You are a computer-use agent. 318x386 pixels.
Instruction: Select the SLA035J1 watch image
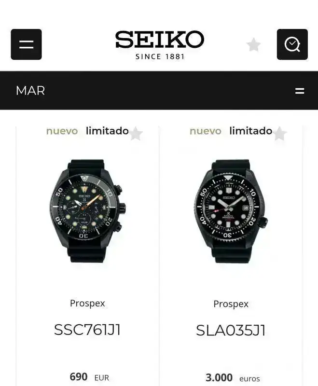click(231, 211)
